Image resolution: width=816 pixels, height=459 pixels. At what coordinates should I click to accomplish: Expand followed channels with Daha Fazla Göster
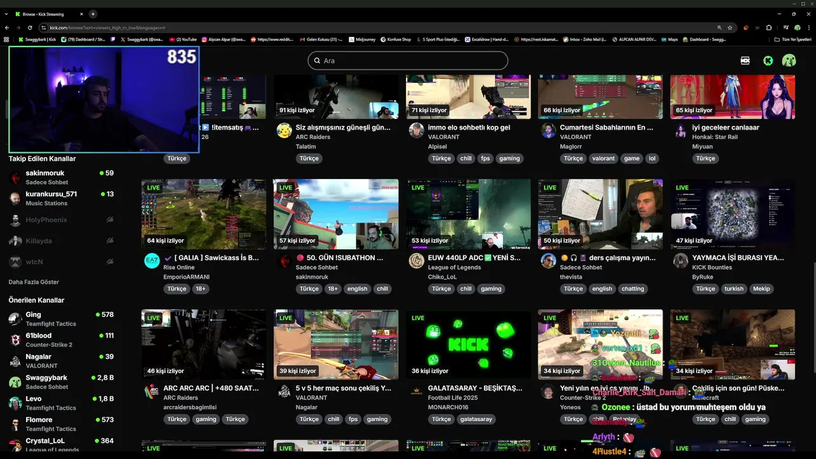tap(34, 282)
